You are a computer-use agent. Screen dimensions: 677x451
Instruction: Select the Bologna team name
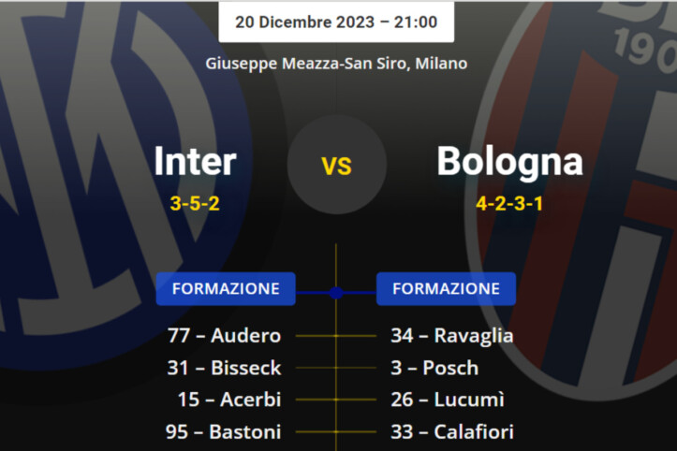point(509,161)
